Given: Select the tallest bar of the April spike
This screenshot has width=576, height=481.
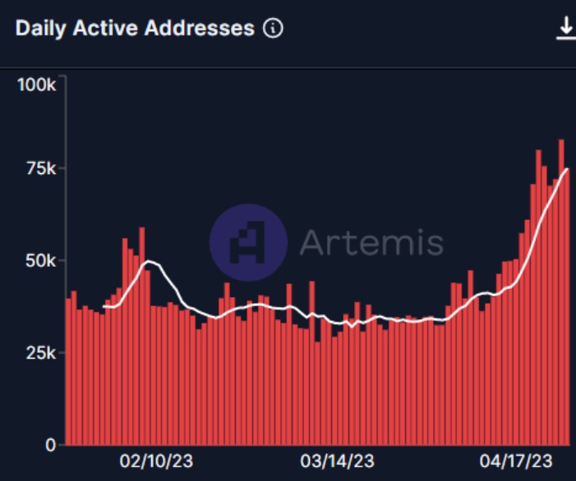Looking at the screenshot, I should point(561,292).
